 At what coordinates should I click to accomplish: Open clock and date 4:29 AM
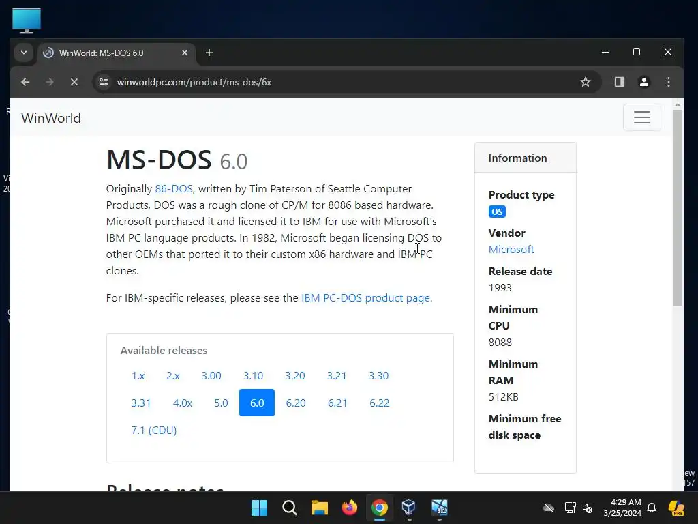622,508
